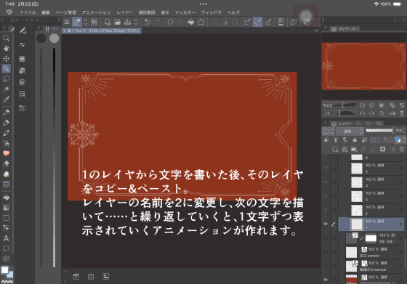
Task: Click the Zoom in navigator button
Action: point(371,105)
